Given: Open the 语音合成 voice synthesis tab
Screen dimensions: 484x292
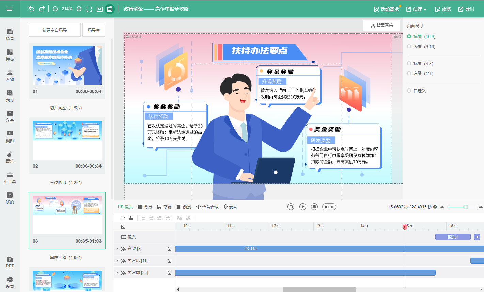Looking at the screenshot, I should point(207,207).
